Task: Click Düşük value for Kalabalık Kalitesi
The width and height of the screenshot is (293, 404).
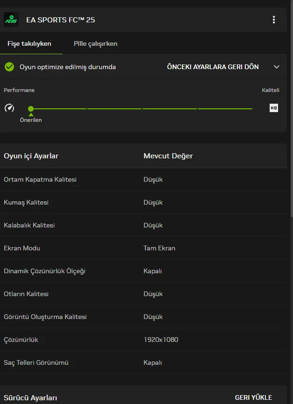Action: (x=153, y=225)
